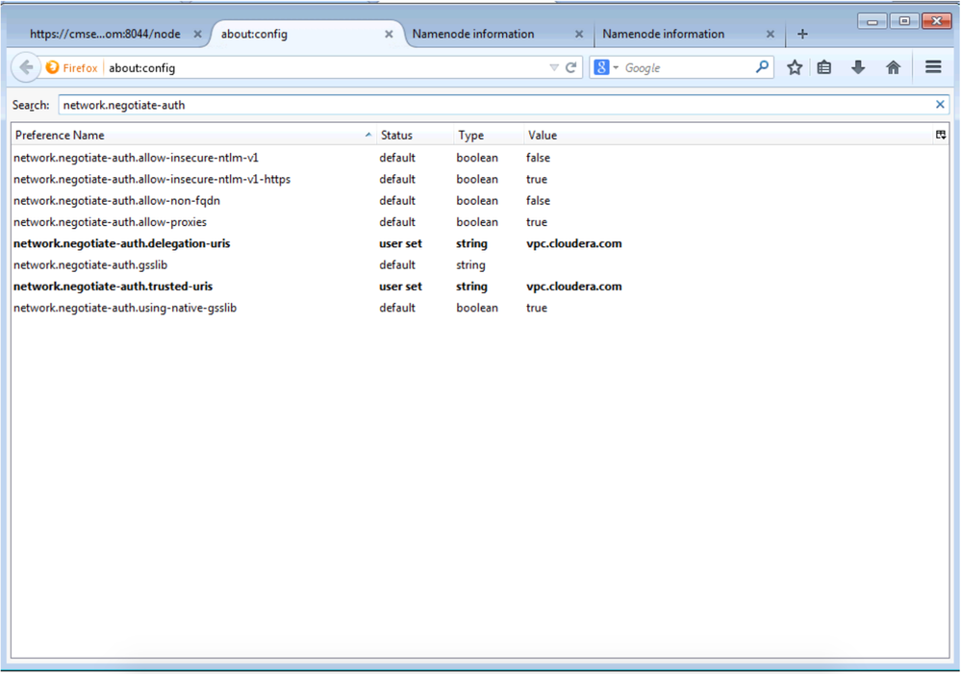The image size is (961, 674).
Task: Open the address bar history dropdown arrow
Action: click(553, 67)
